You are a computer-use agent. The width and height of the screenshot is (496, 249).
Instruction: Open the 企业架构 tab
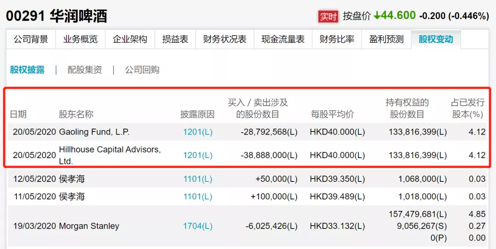point(130,39)
